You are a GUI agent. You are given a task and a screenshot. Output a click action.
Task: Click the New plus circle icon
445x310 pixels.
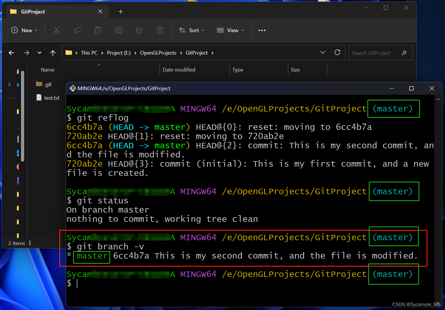pos(14,30)
